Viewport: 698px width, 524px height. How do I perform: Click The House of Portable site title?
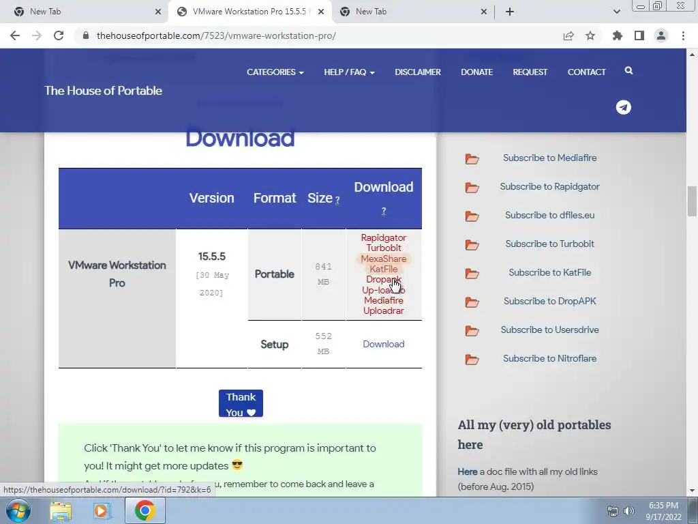click(103, 91)
